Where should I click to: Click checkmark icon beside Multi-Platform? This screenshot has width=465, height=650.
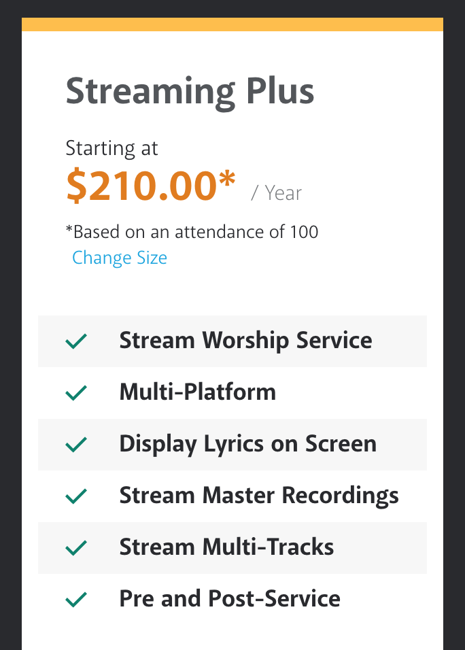pos(76,393)
